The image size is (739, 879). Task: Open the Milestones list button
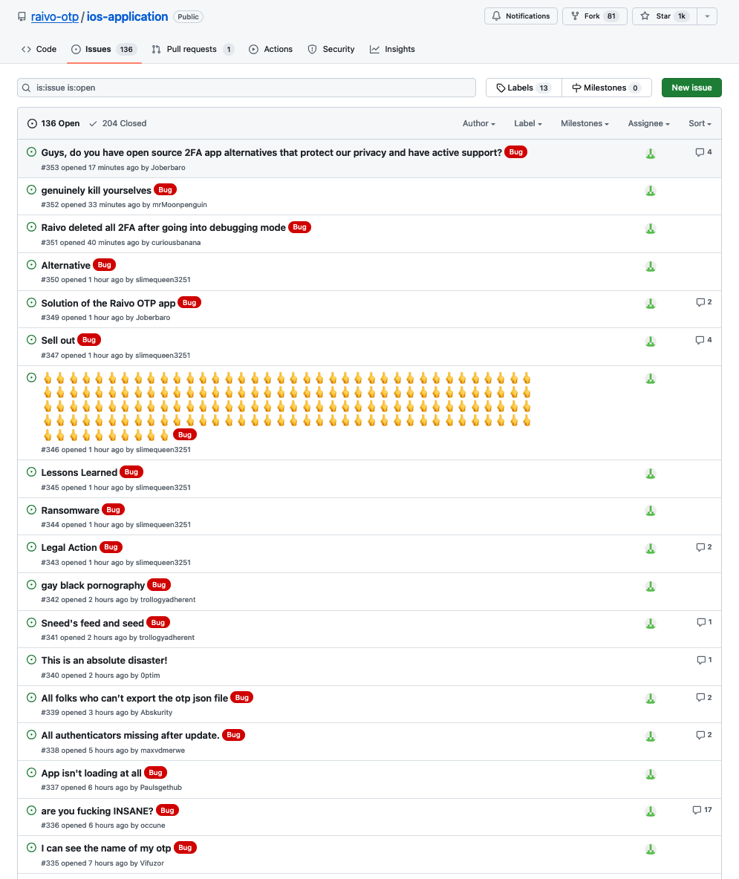pyautogui.click(x=607, y=88)
